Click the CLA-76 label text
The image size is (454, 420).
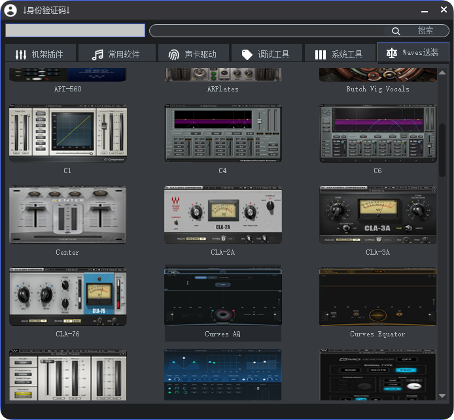[x=67, y=334]
